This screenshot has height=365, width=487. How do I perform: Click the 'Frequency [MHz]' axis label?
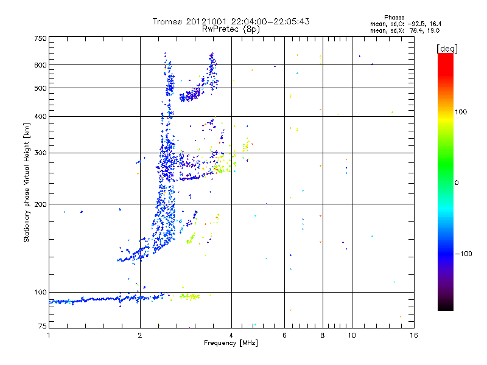[231, 343]
